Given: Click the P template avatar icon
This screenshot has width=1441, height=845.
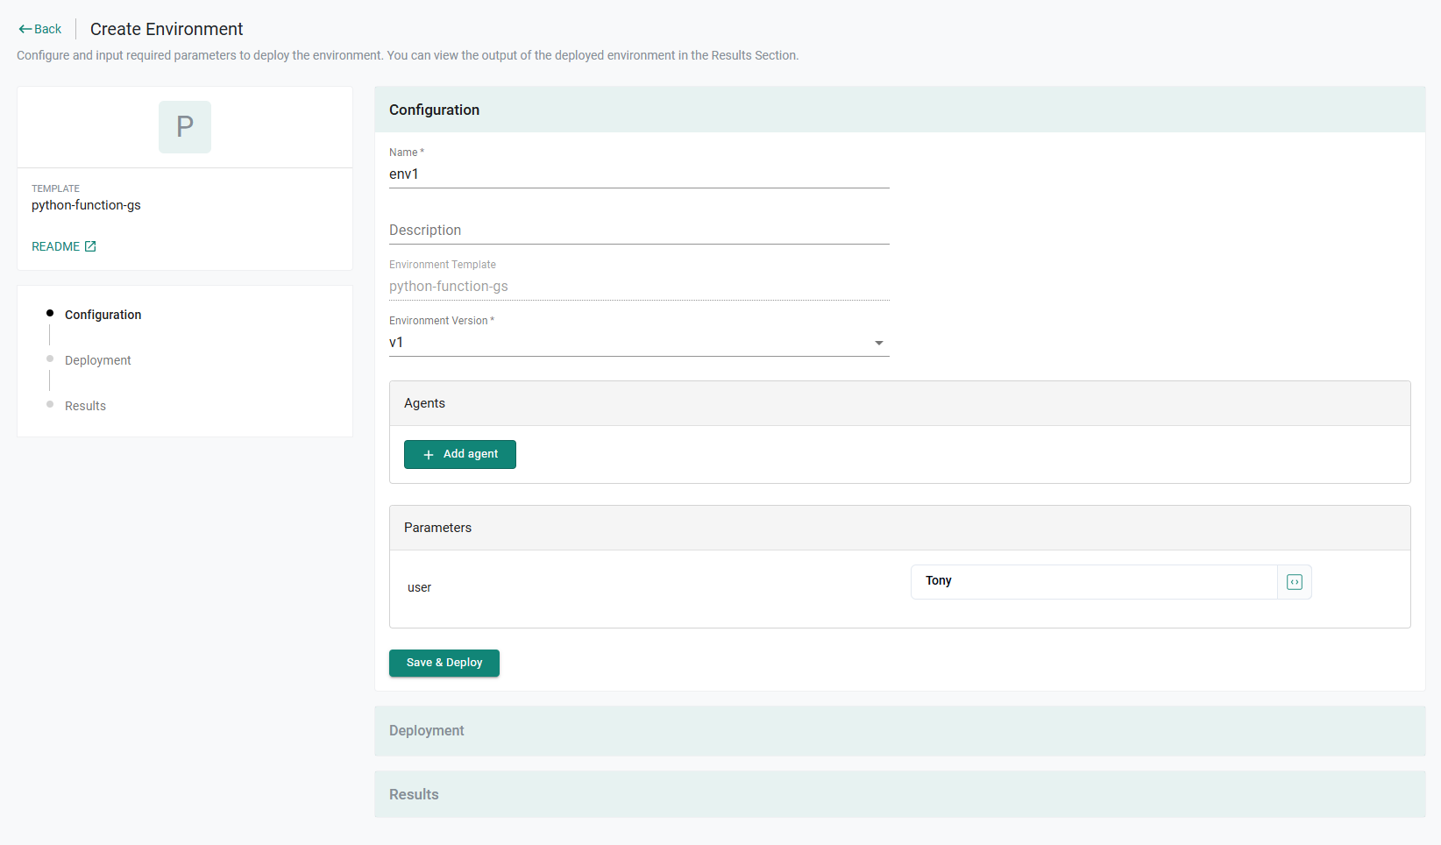Looking at the screenshot, I should click(185, 127).
